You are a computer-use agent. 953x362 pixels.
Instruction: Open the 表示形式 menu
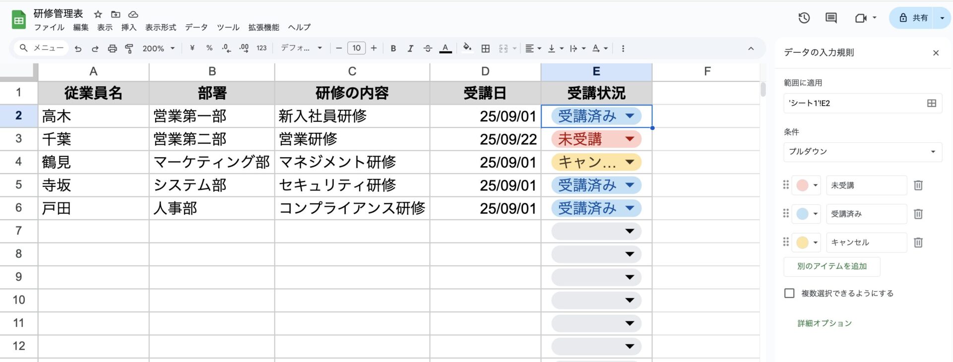(160, 27)
